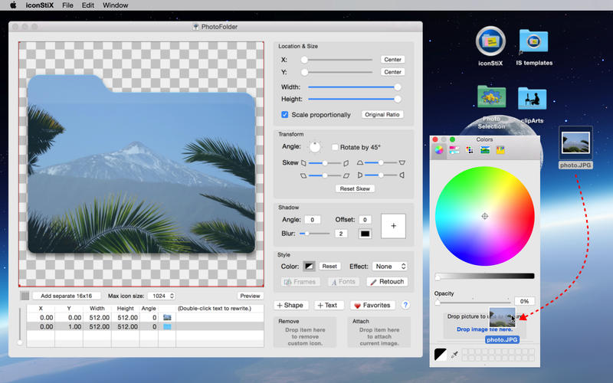The image size is (613, 383).
Task: Open iconStiX desktop icon
Action: (490, 43)
